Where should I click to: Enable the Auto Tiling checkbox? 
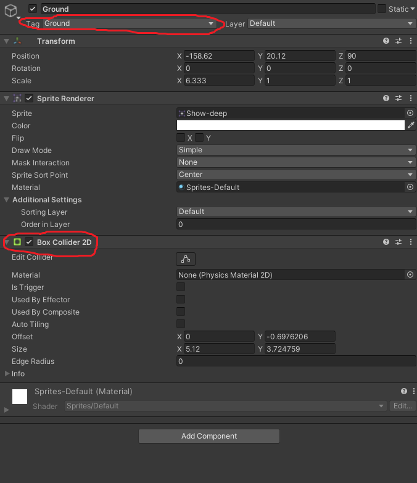[181, 324]
